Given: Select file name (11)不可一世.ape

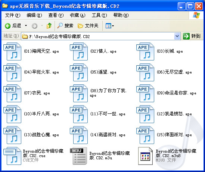Looking at the screenshot, I should click(108, 114).
